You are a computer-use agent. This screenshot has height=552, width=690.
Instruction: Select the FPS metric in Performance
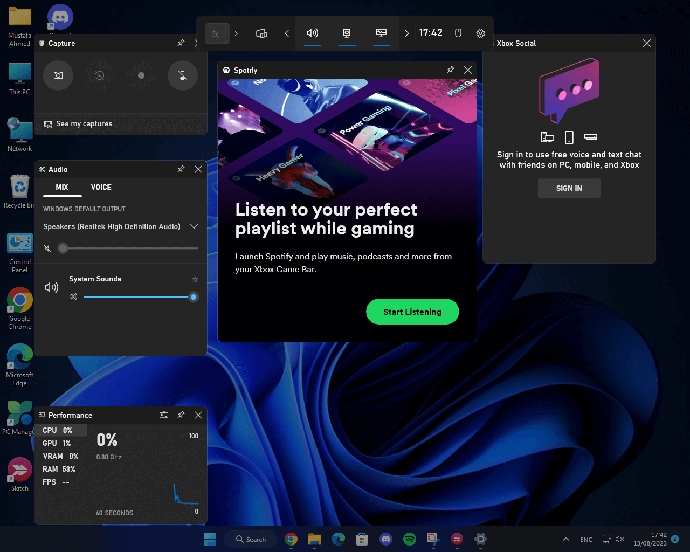(60, 482)
